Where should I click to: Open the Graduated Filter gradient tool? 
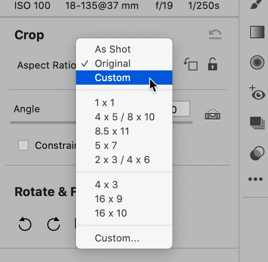tap(256, 33)
